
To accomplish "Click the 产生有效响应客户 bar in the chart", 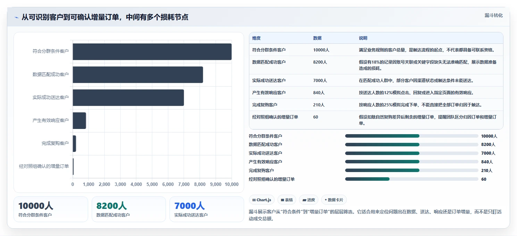I will [x=79, y=121].
